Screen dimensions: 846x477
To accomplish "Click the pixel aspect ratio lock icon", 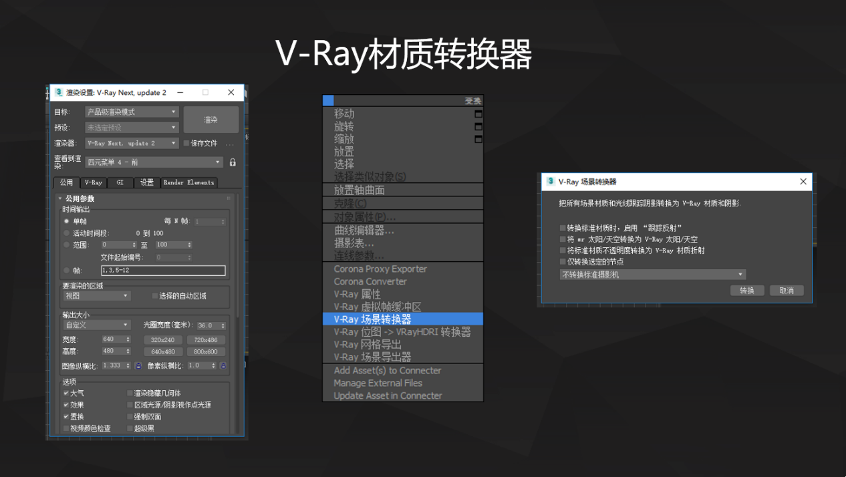I will point(223,365).
